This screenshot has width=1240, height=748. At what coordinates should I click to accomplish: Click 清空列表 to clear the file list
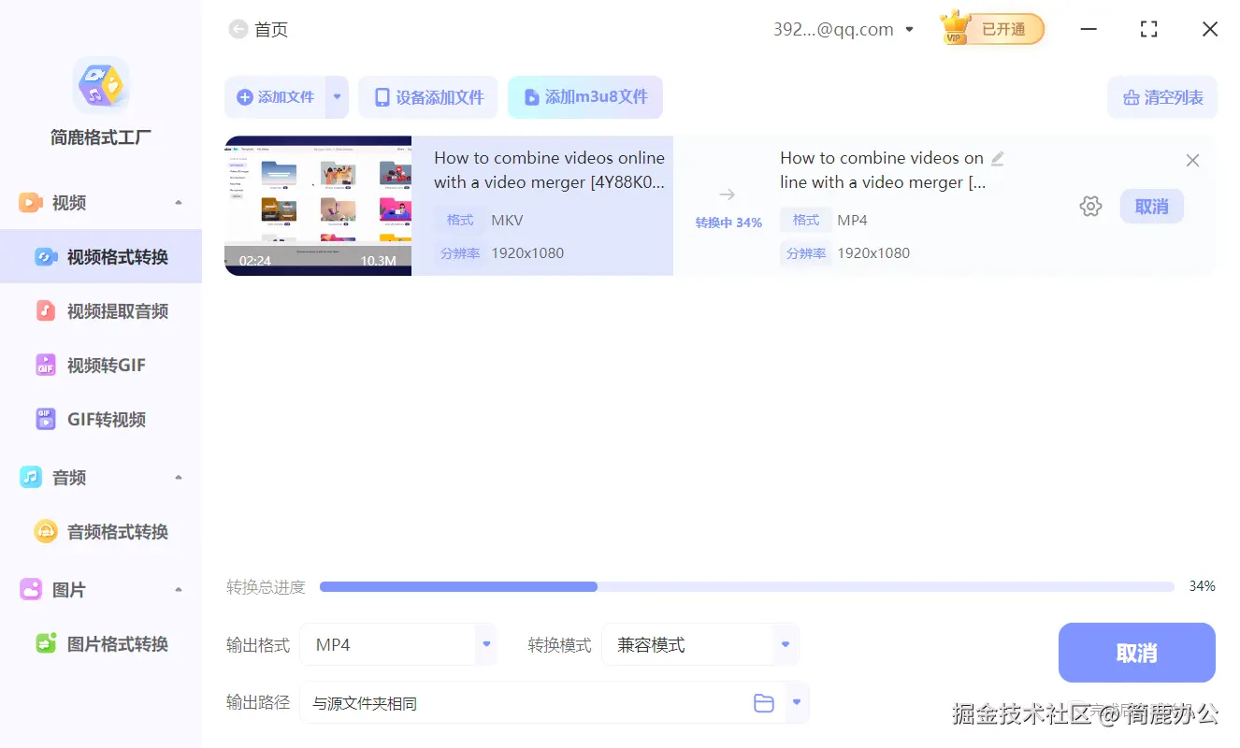point(1162,96)
